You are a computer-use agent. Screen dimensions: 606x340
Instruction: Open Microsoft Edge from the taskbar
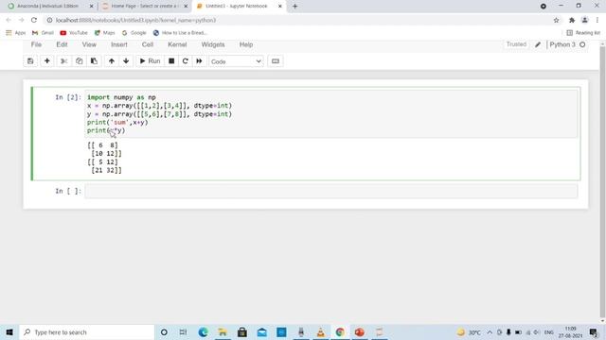click(x=203, y=331)
